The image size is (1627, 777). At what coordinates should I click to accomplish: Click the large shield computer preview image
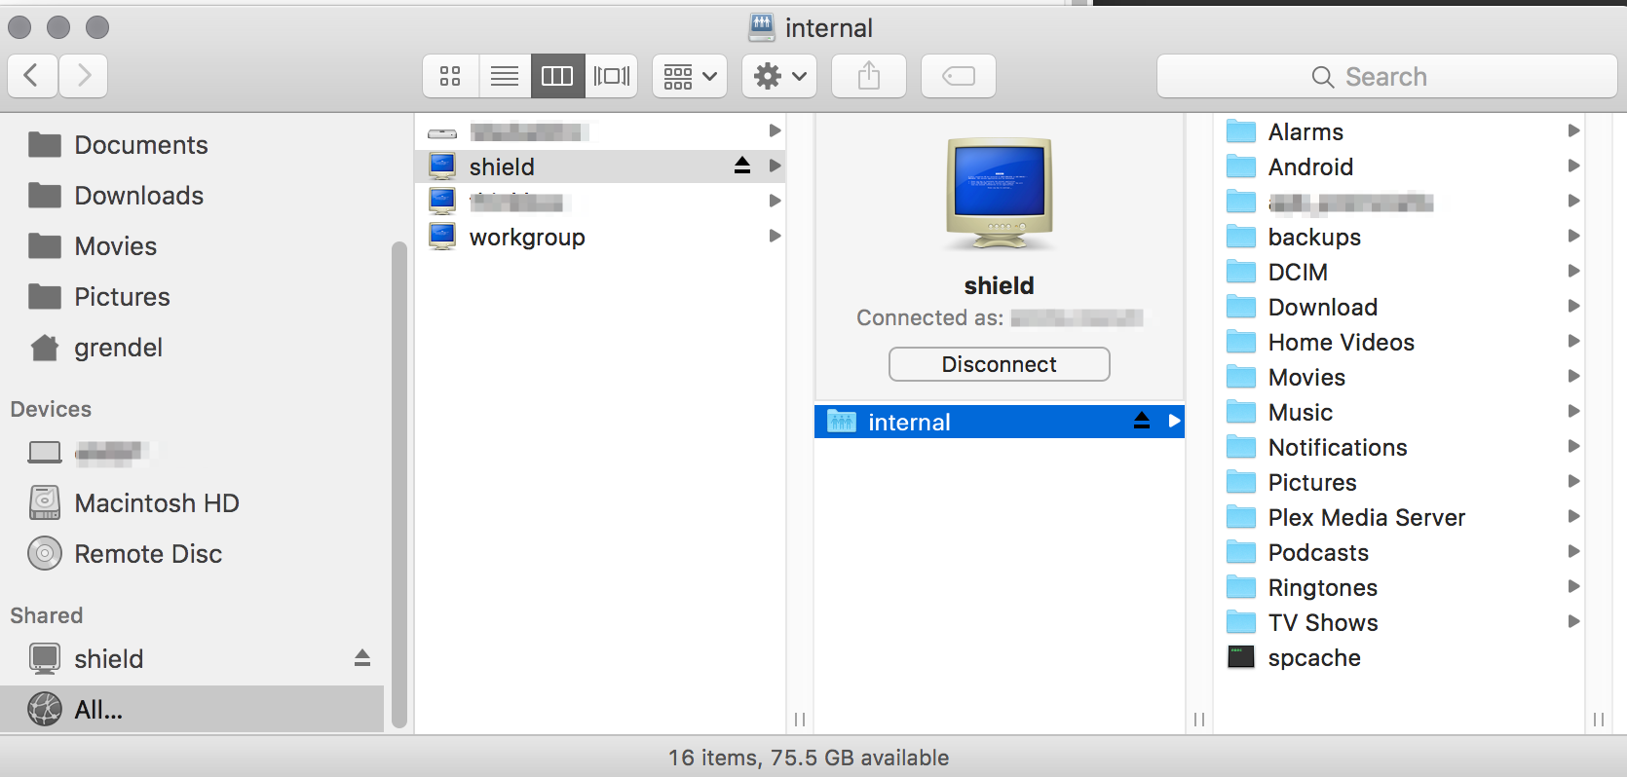click(1000, 196)
